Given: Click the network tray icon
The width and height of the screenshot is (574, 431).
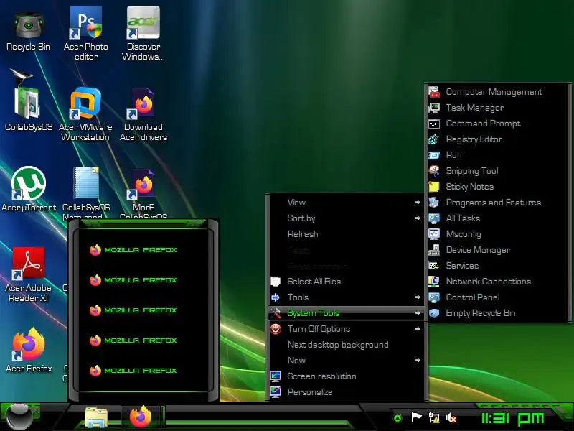Looking at the screenshot, I should click(434, 417).
